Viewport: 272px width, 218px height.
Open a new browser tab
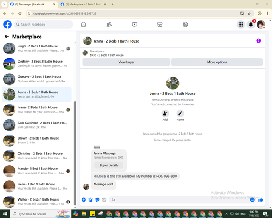(113, 4)
